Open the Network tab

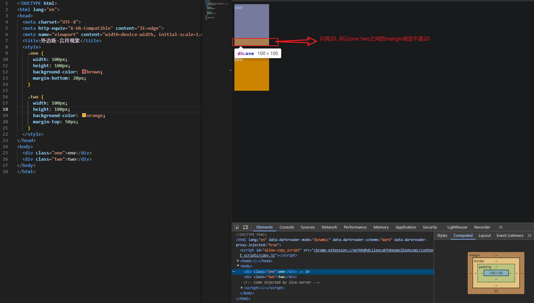tap(329, 227)
